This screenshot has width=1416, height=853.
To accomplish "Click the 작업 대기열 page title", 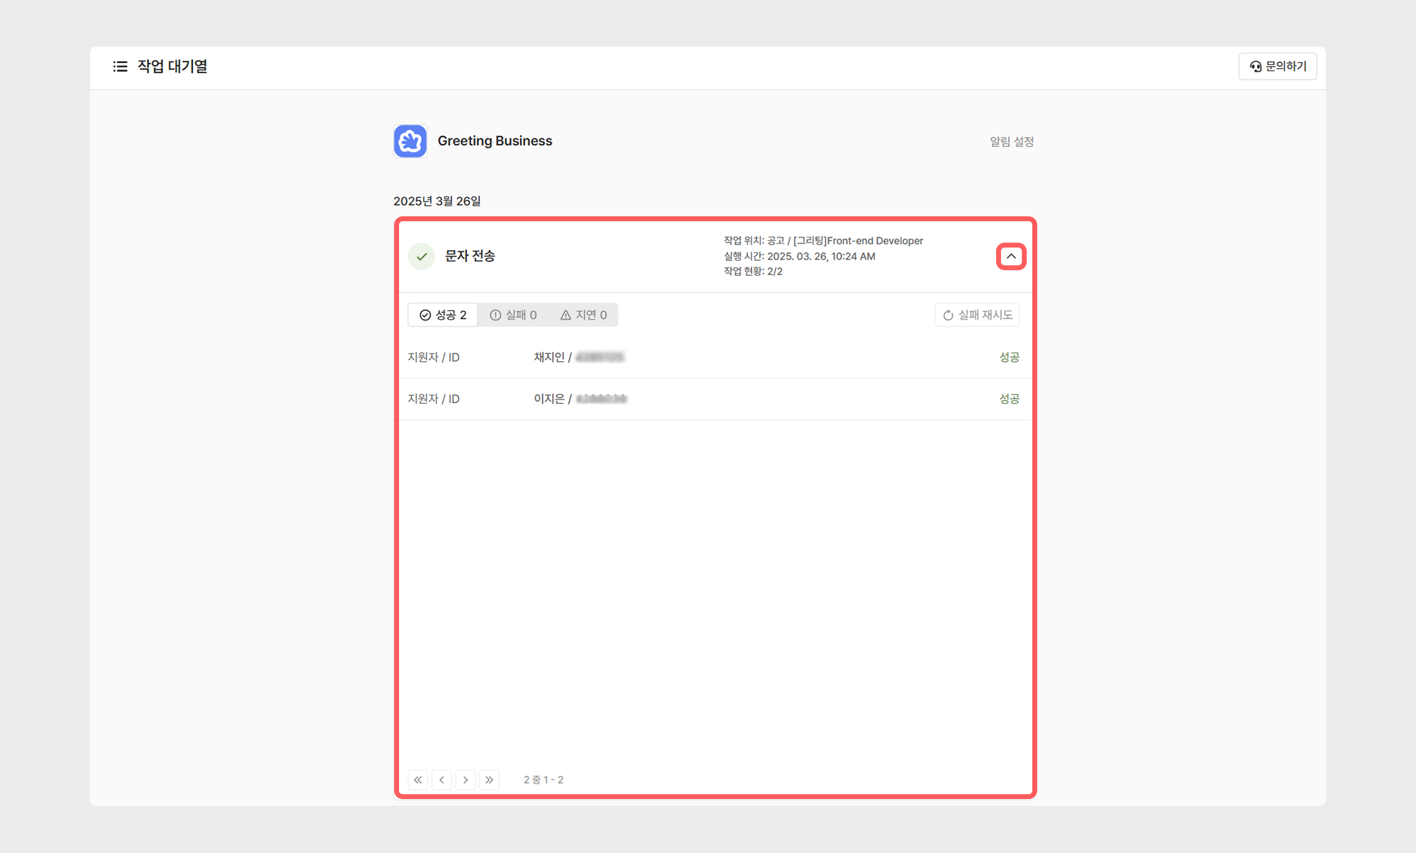I will (x=172, y=66).
